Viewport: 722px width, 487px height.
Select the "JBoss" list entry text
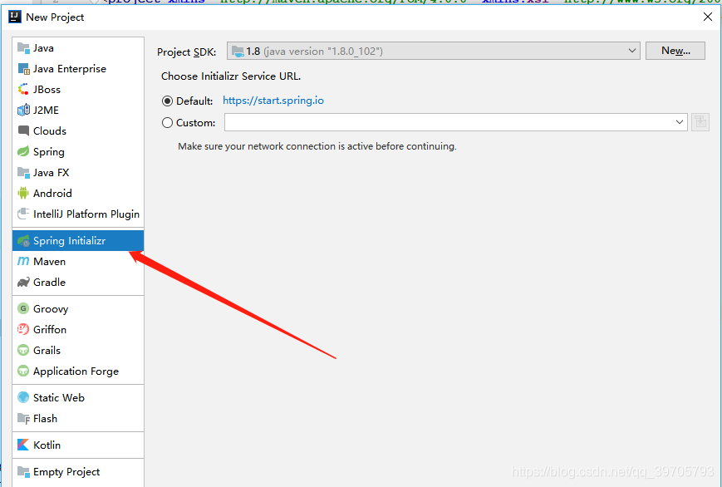click(x=47, y=90)
